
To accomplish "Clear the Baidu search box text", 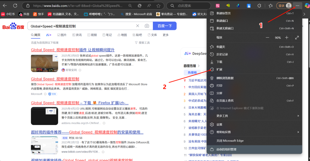I will point(138,26).
